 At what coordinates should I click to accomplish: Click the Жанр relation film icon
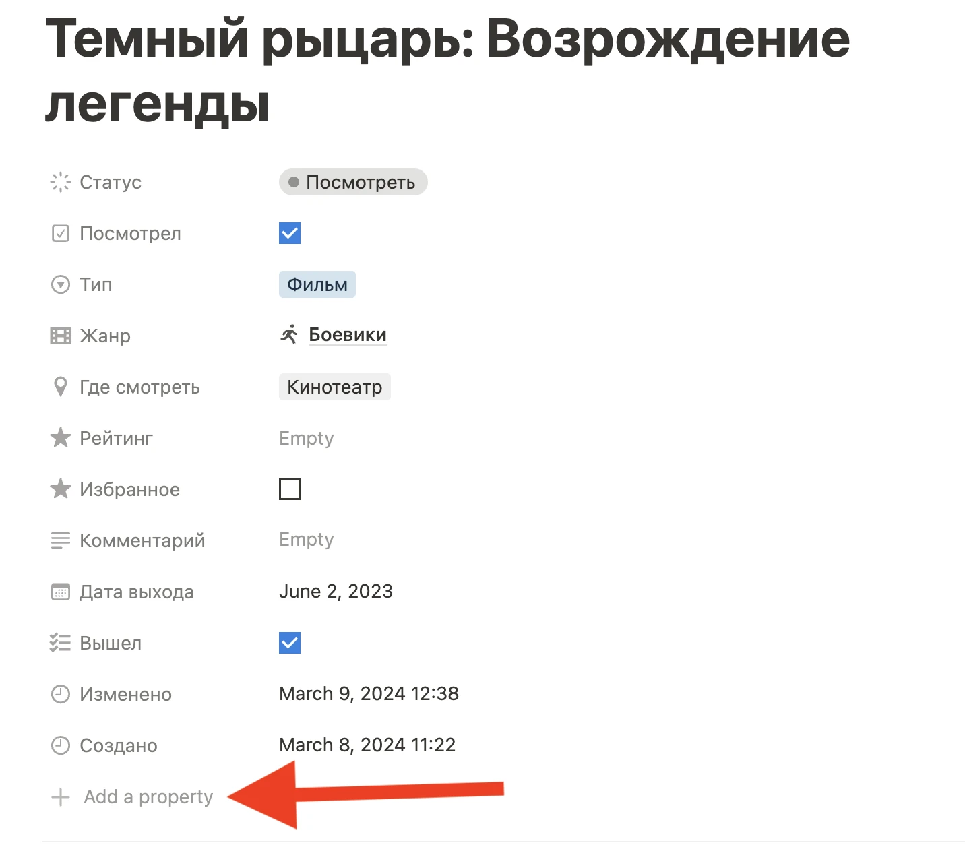pyautogui.click(x=61, y=336)
